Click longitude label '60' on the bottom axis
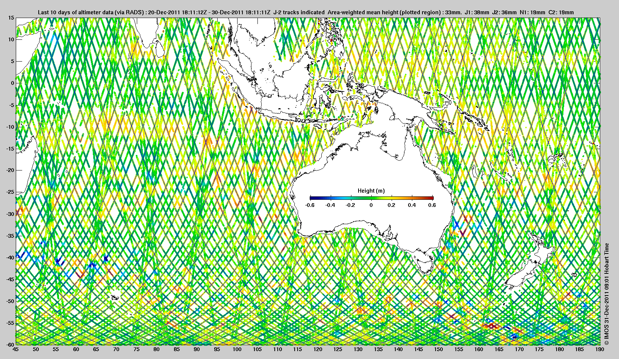 pos(76,349)
